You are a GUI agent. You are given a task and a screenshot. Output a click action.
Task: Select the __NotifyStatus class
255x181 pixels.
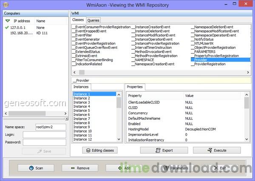click(202, 40)
